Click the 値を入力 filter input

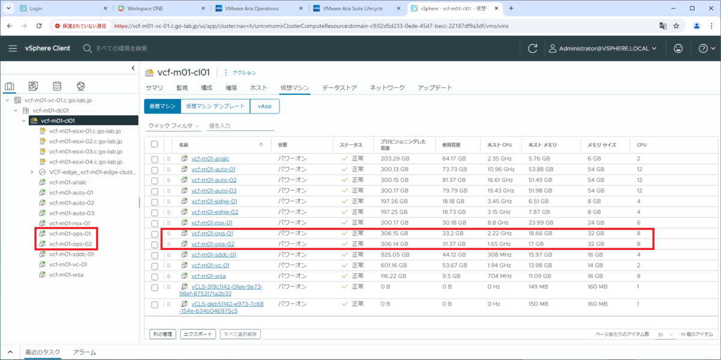pos(240,126)
